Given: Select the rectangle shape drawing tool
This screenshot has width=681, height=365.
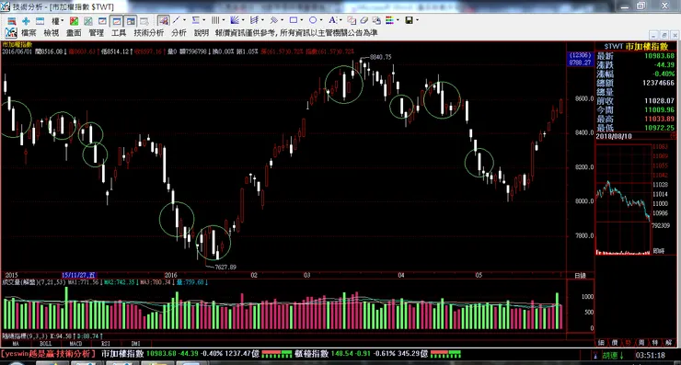Looking at the screenshot, I should (294, 20).
